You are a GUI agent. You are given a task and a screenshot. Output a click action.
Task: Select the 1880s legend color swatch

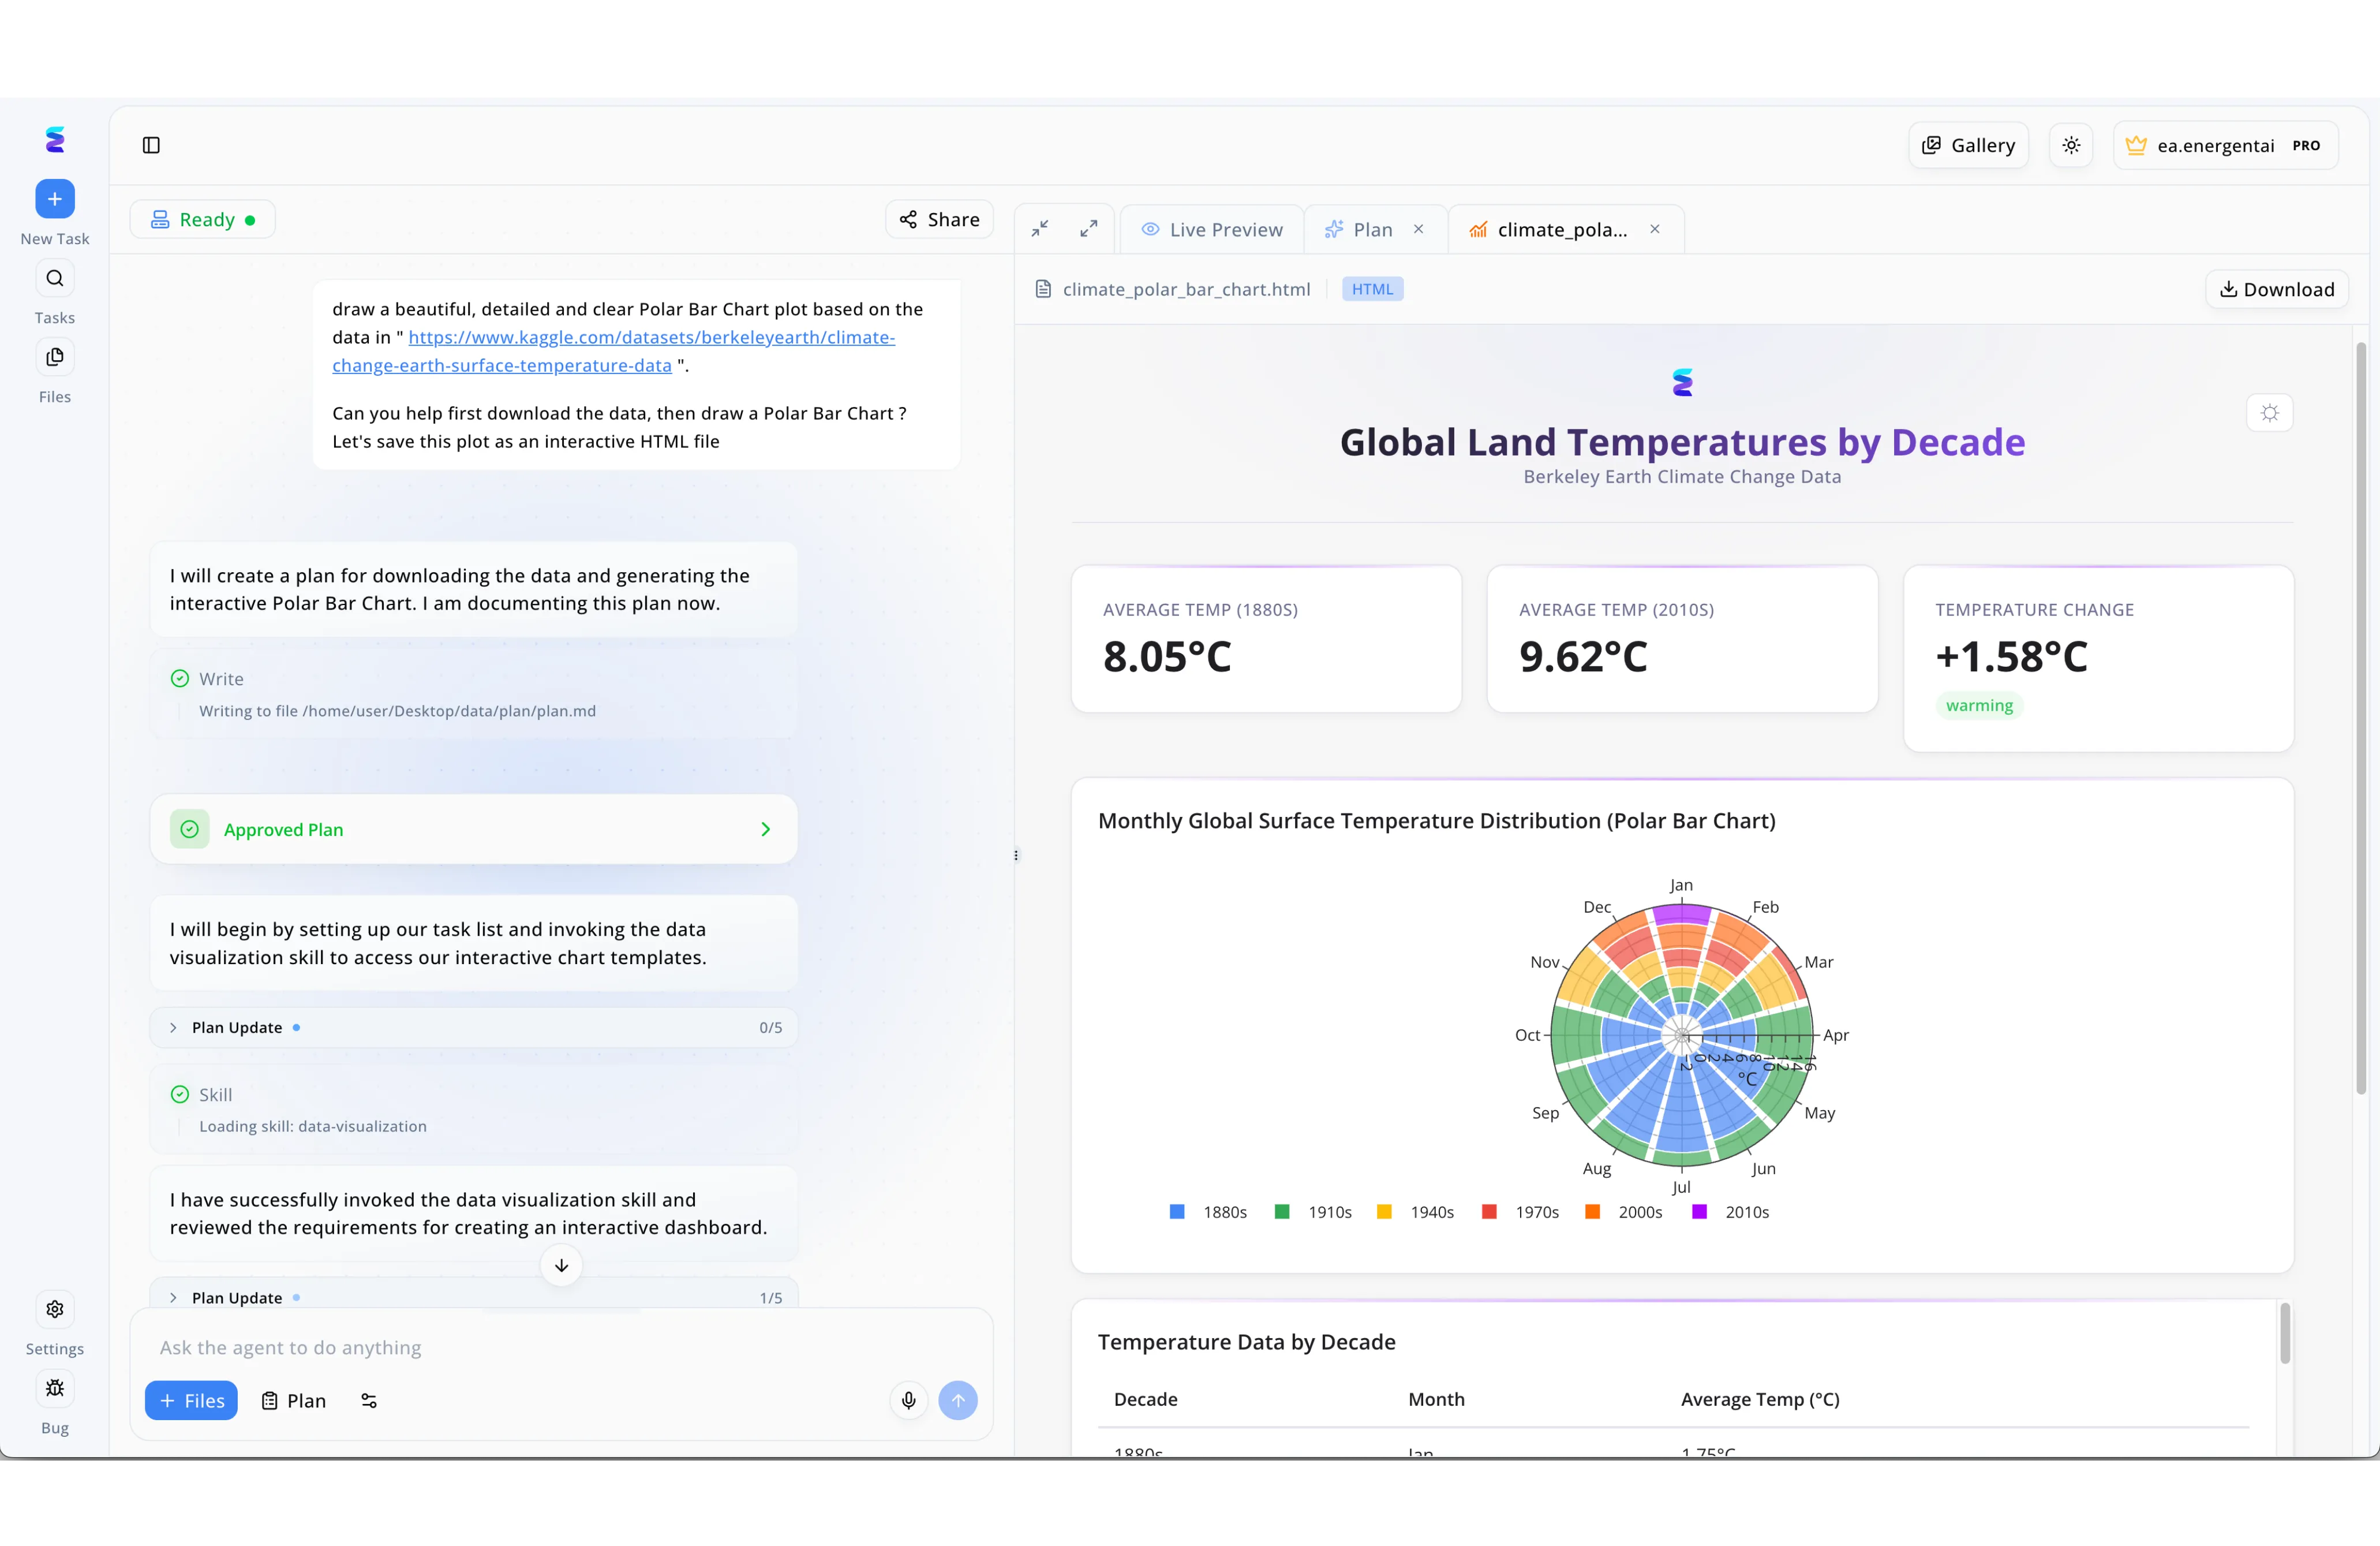click(x=1177, y=1212)
